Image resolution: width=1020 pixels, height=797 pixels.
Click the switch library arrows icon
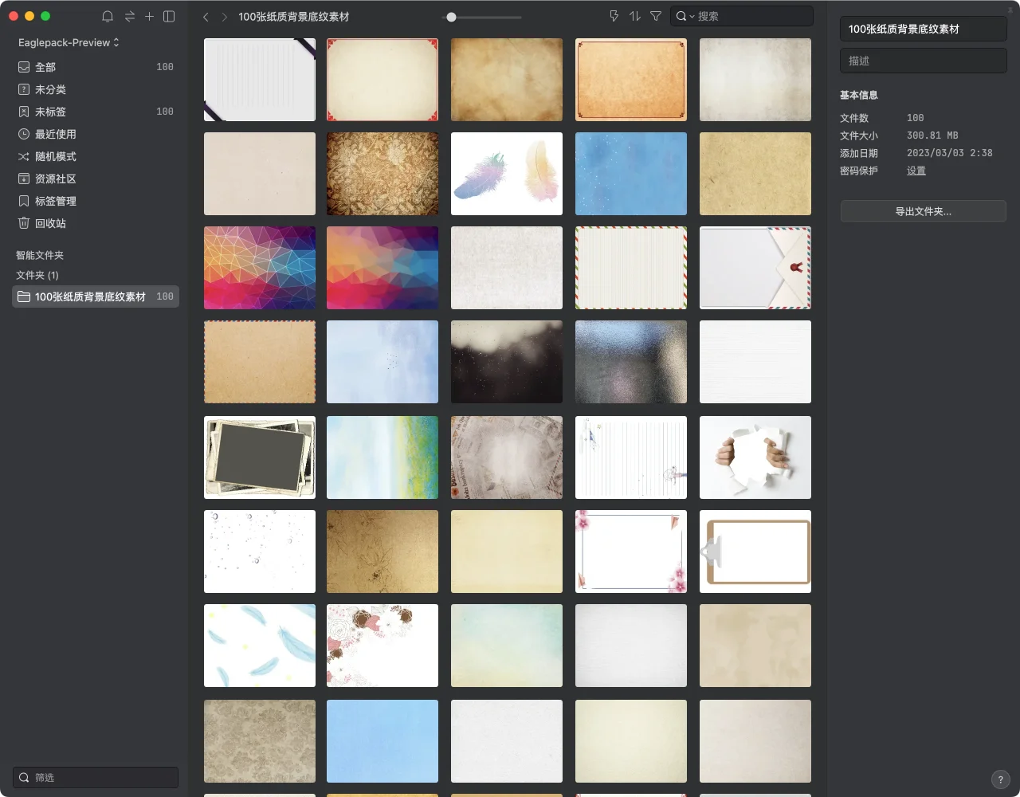[129, 17]
